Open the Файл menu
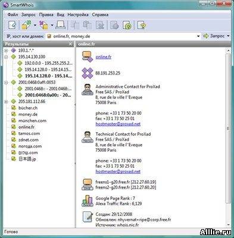Image resolution: width=234 pixels, height=238 pixels. point(13,15)
